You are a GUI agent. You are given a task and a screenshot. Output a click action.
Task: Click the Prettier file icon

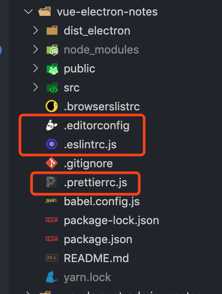pos(52,182)
